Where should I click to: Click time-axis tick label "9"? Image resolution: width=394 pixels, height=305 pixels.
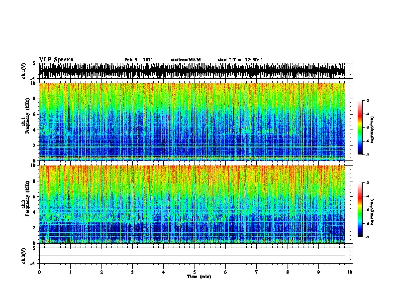318,272
